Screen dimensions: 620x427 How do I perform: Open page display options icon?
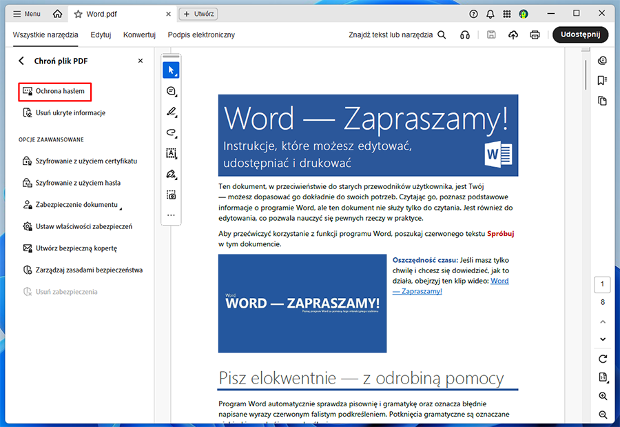click(603, 377)
